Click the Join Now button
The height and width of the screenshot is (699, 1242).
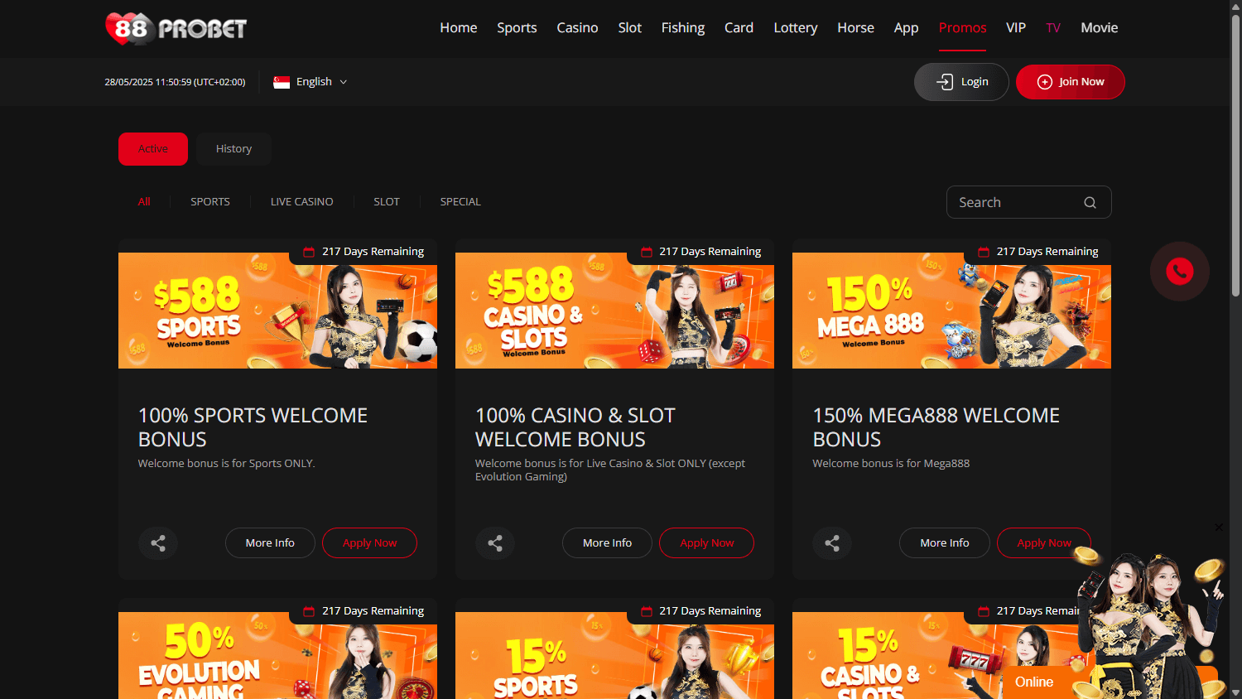coord(1070,81)
